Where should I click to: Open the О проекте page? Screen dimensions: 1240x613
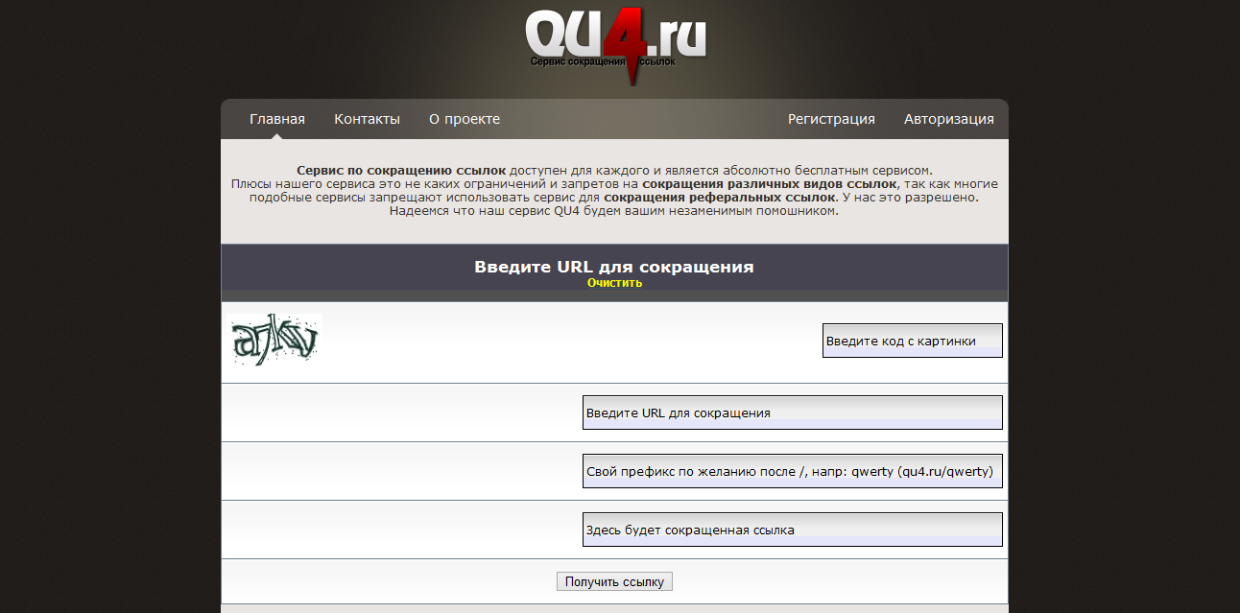coord(465,119)
